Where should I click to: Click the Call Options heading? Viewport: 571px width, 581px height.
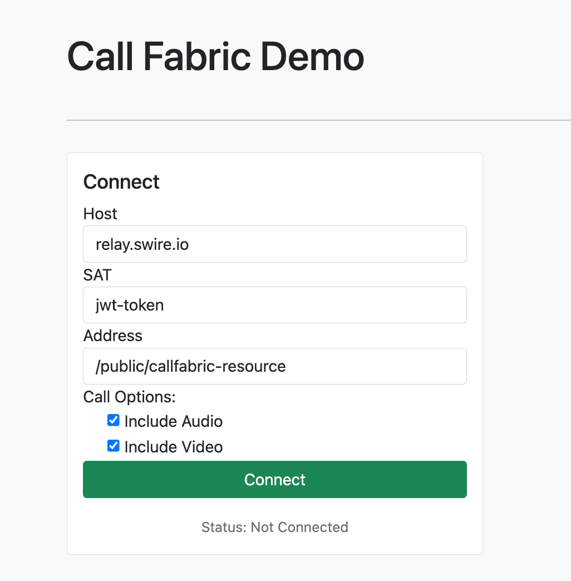(129, 397)
